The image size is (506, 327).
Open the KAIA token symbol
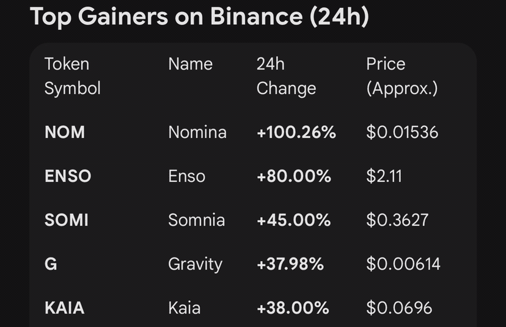click(65, 307)
